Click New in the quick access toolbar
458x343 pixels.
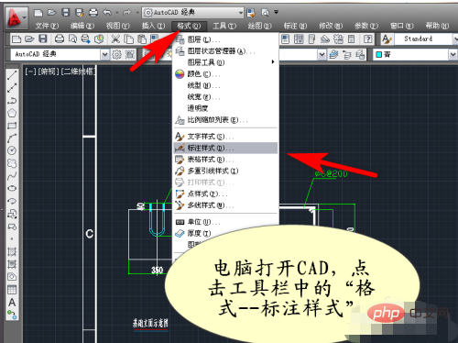pos(38,13)
